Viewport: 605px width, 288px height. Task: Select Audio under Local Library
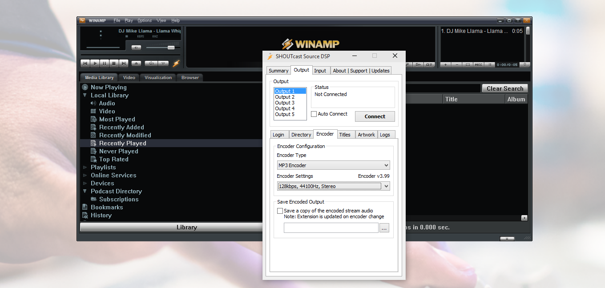[x=107, y=103]
